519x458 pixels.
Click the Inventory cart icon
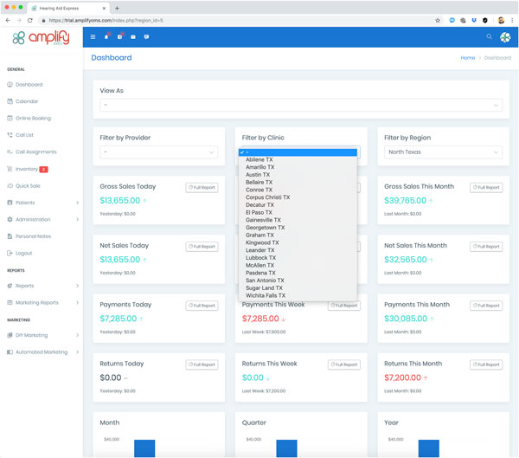(10, 169)
